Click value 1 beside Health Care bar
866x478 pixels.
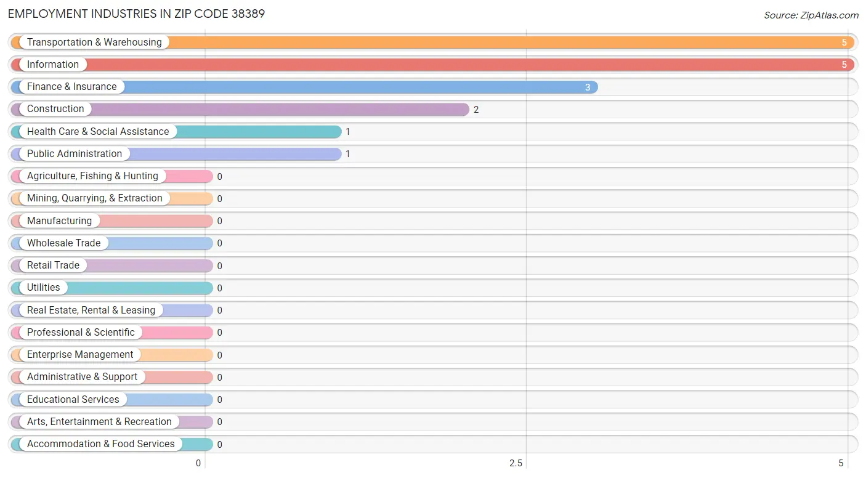coord(348,132)
